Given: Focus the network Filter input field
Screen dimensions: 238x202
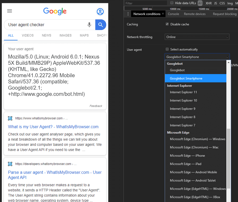Looking at the screenshot, I should coord(146,3).
